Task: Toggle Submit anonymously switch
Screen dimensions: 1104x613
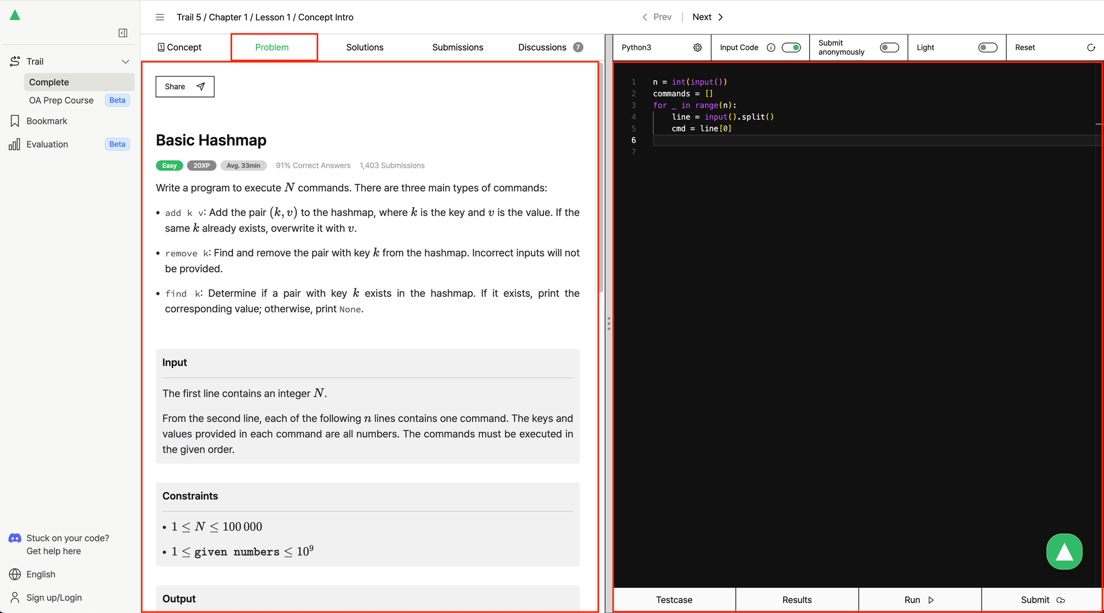Action: (889, 47)
